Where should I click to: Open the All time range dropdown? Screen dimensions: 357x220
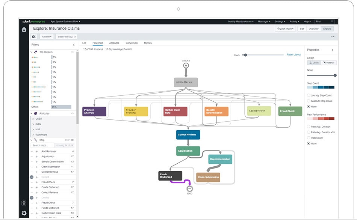click(x=47, y=37)
